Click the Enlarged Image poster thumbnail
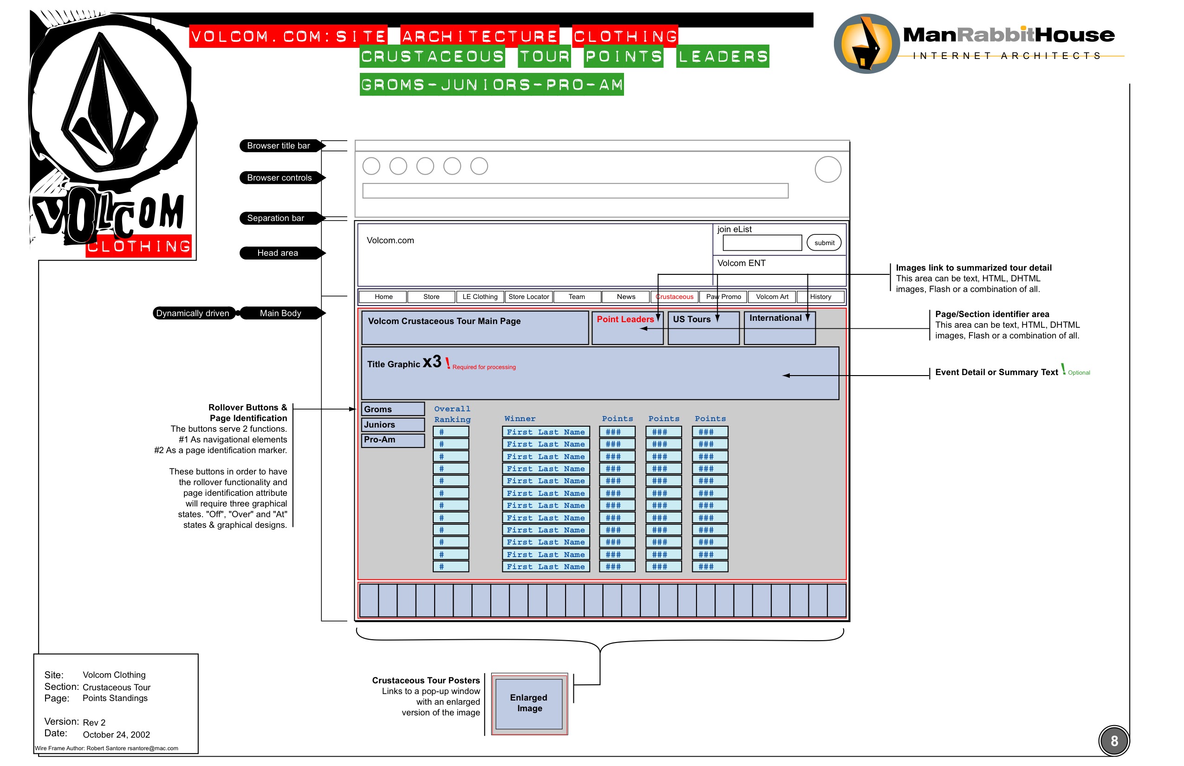This screenshot has width=1184, height=766. coord(529,703)
